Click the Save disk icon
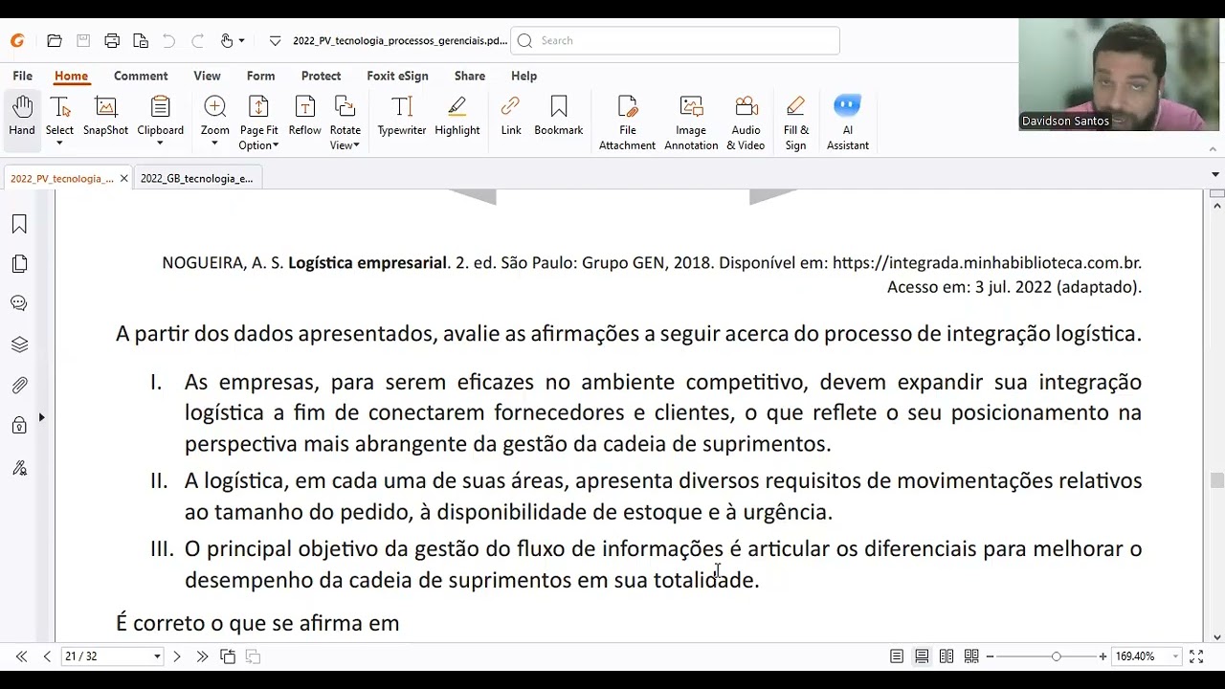 coord(83,41)
